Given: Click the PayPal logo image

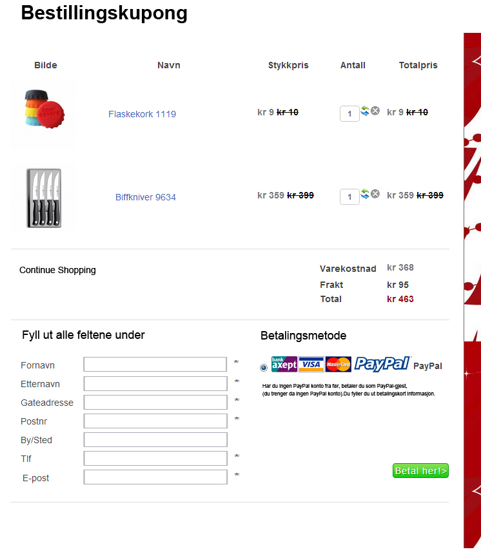Looking at the screenshot, I should 382,363.
